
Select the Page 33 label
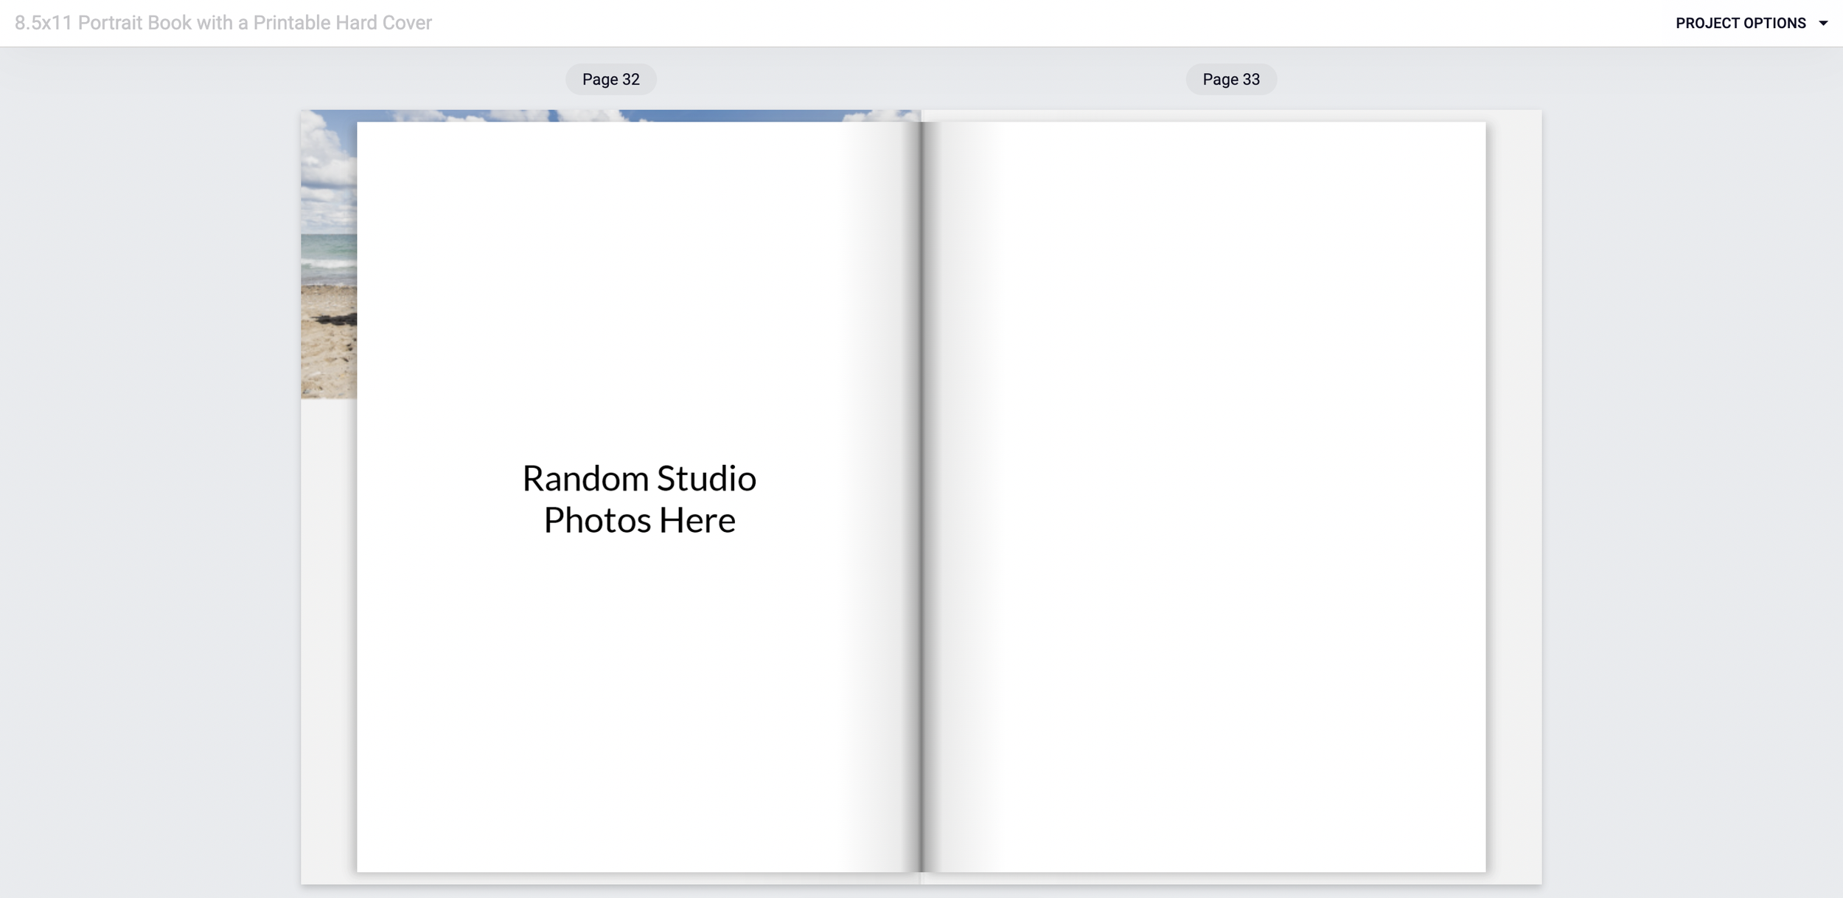pos(1231,80)
